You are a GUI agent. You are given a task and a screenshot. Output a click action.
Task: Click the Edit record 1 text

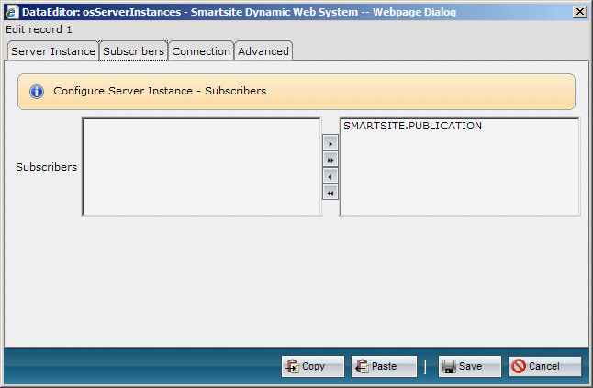pos(39,29)
